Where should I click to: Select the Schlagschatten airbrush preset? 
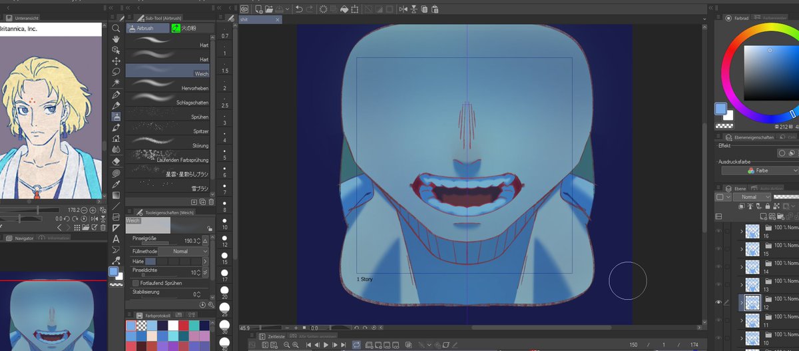tap(168, 99)
